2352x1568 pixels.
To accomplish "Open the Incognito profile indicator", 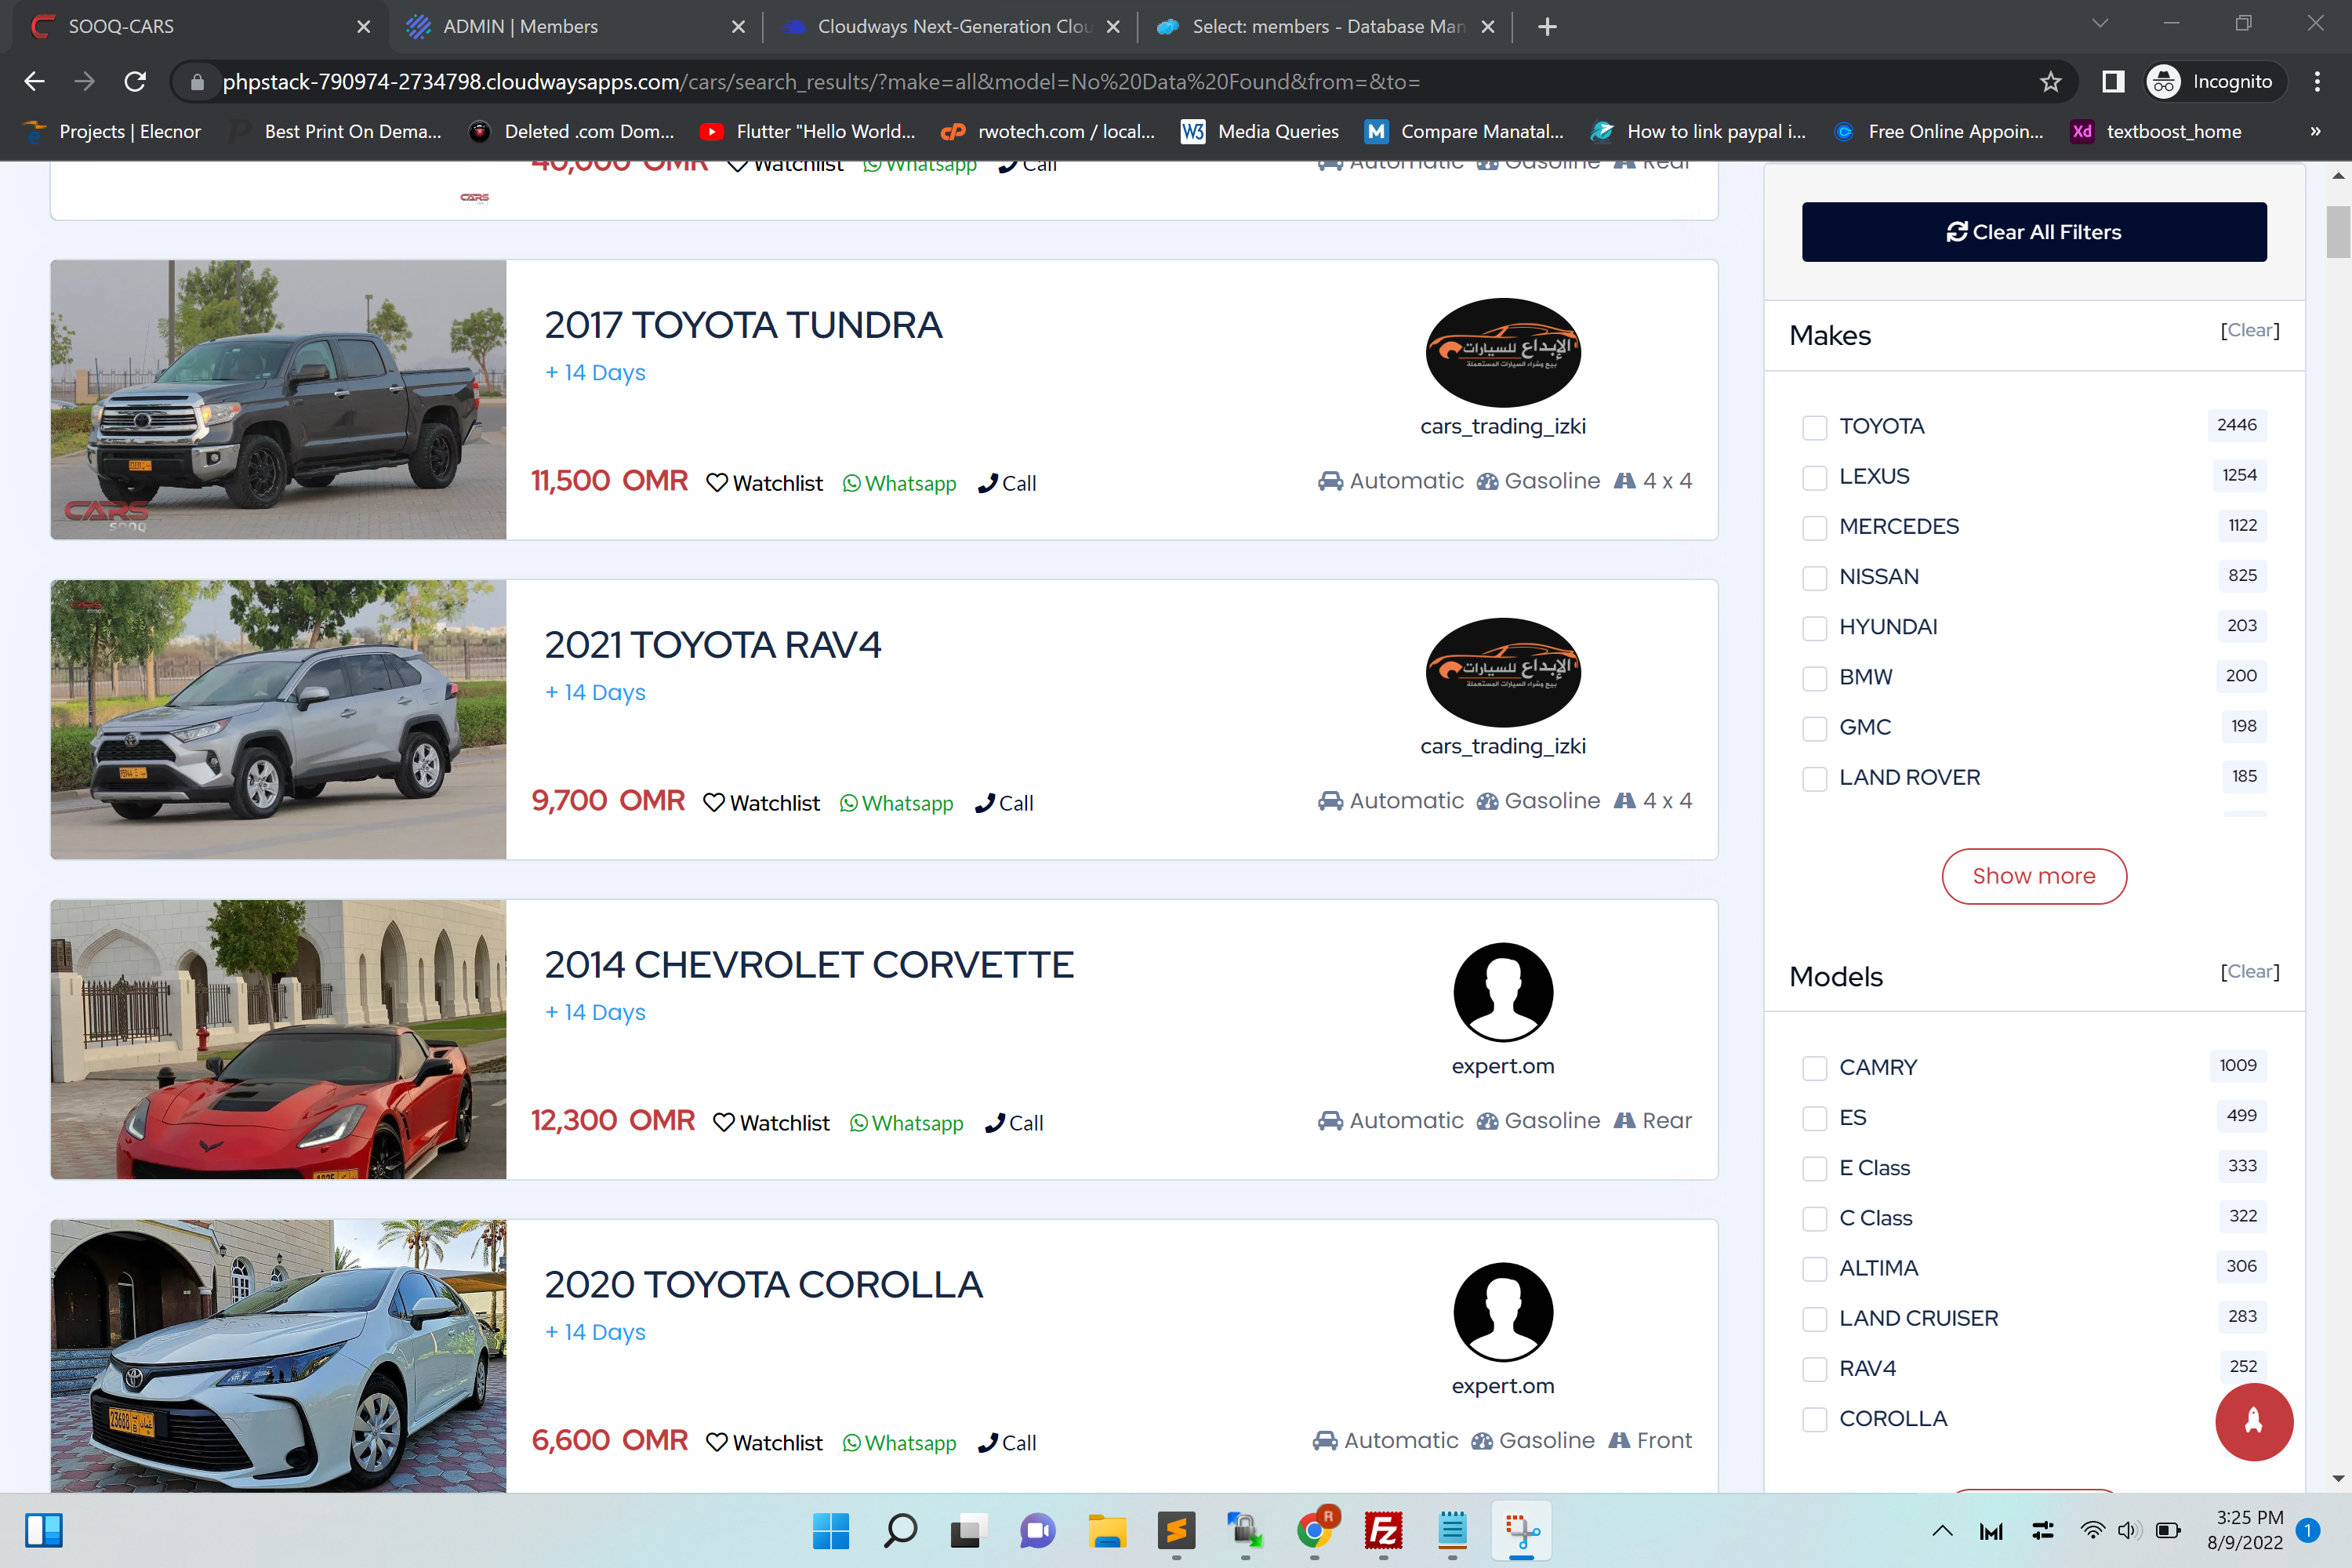I will pos(2216,81).
